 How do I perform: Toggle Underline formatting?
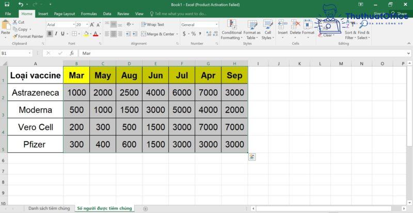pyautogui.click(x=62, y=34)
